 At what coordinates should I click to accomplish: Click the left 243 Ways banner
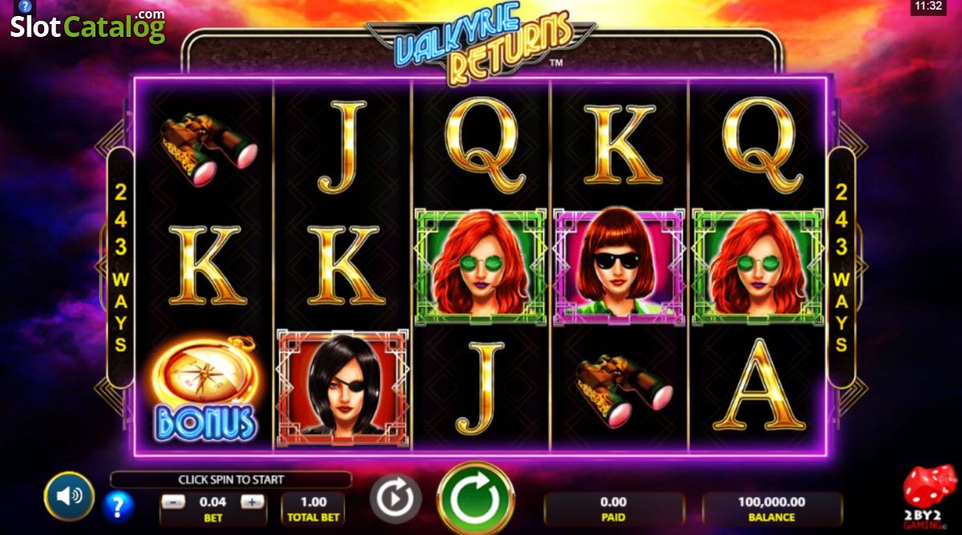(x=120, y=268)
